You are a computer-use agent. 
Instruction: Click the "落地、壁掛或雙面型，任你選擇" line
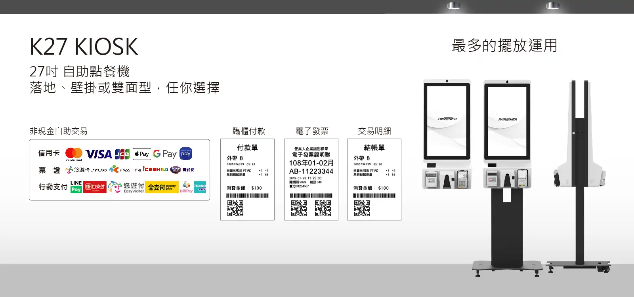coord(124,88)
